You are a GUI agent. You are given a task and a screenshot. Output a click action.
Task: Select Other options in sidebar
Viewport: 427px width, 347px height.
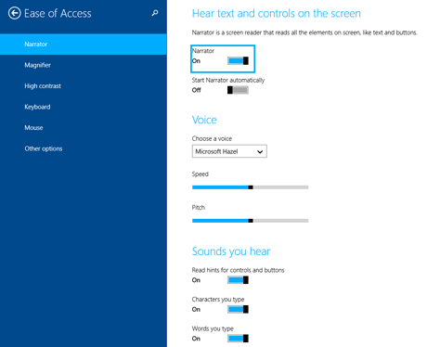[x=84, y=148]
